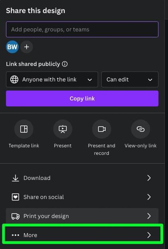The width and height of the screenshot is (168, 249).
Task: Click the truck print icon
Action: pyautogui.click(x=15, y=216)
